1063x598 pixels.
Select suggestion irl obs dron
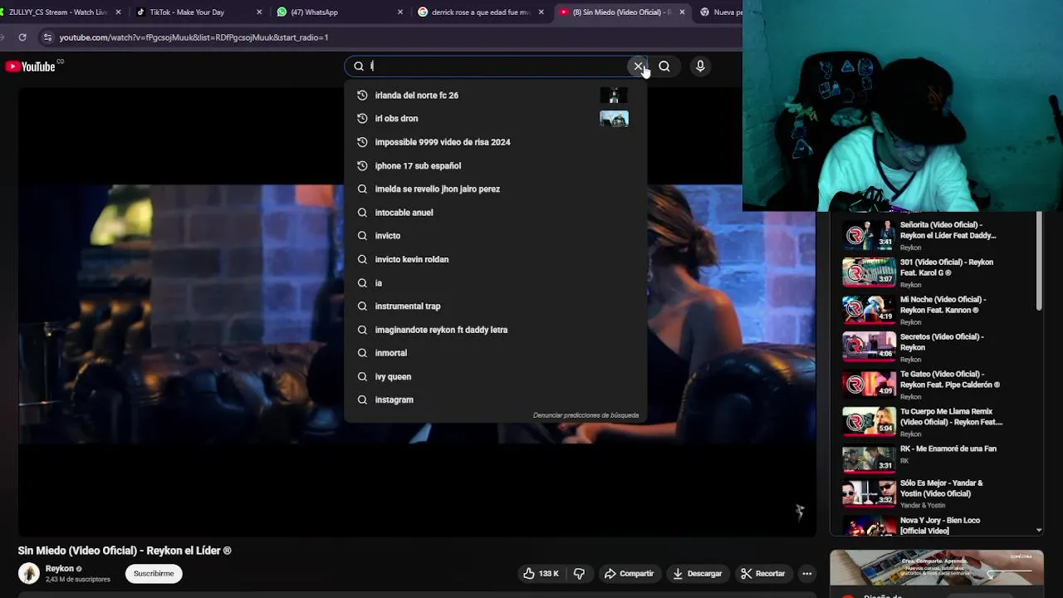496,119
